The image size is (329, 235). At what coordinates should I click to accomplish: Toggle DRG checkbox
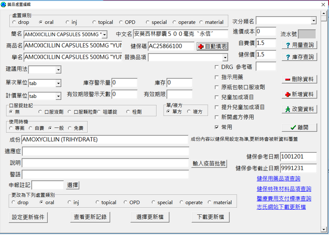(217, 67)
